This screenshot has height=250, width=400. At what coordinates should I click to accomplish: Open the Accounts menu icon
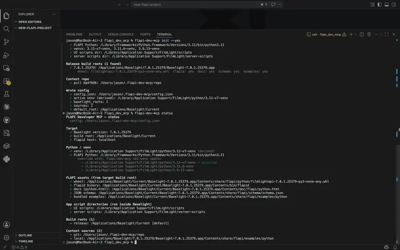point(6,224)
